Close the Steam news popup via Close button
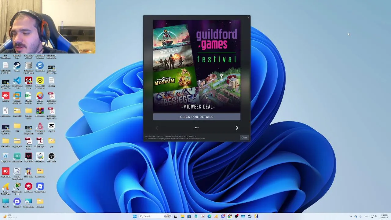 [244, 137]
